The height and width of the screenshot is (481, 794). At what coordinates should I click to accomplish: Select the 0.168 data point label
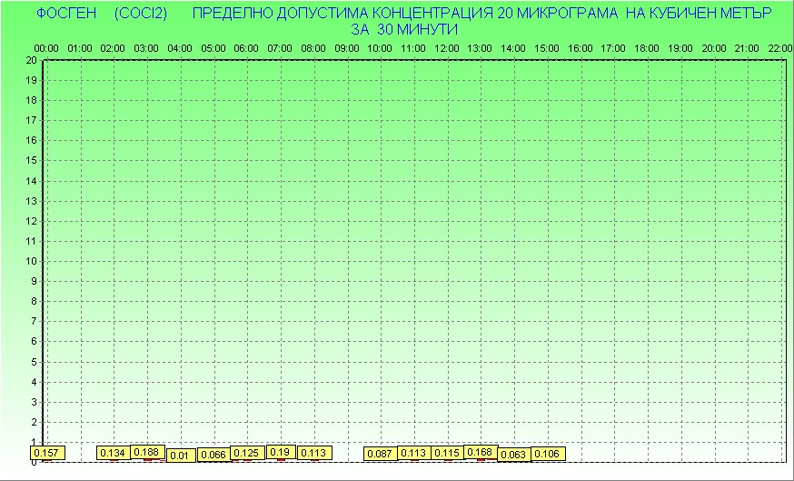[x=480, y=452]
